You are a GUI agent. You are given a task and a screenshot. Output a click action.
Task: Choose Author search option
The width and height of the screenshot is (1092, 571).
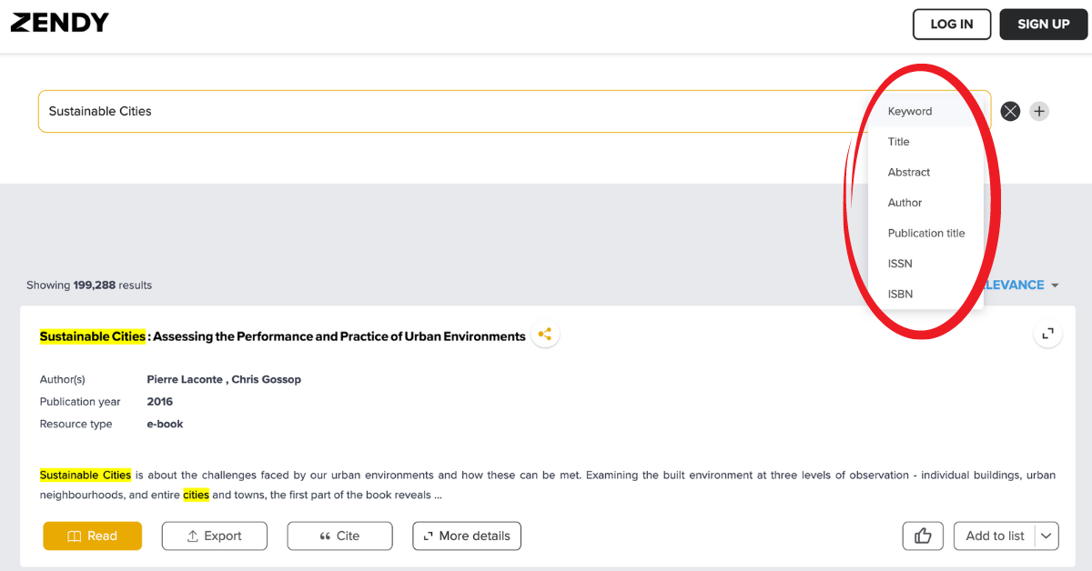(905, 203)
